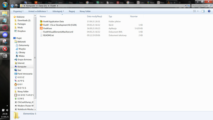Image resolution: width=213 pixels, height=120 pixels.
Task: Open the Organizuj menu
Action: coord(18,11)
